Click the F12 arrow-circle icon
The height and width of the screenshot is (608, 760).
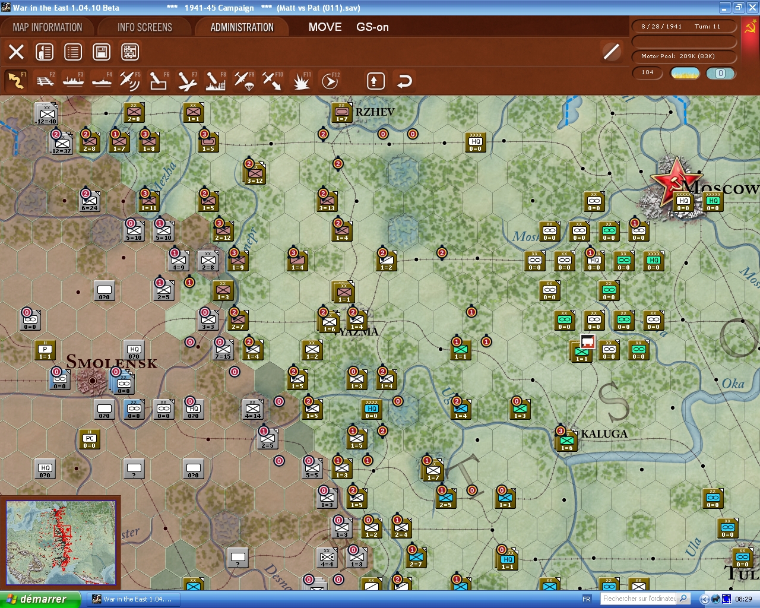tap(330, 81)
